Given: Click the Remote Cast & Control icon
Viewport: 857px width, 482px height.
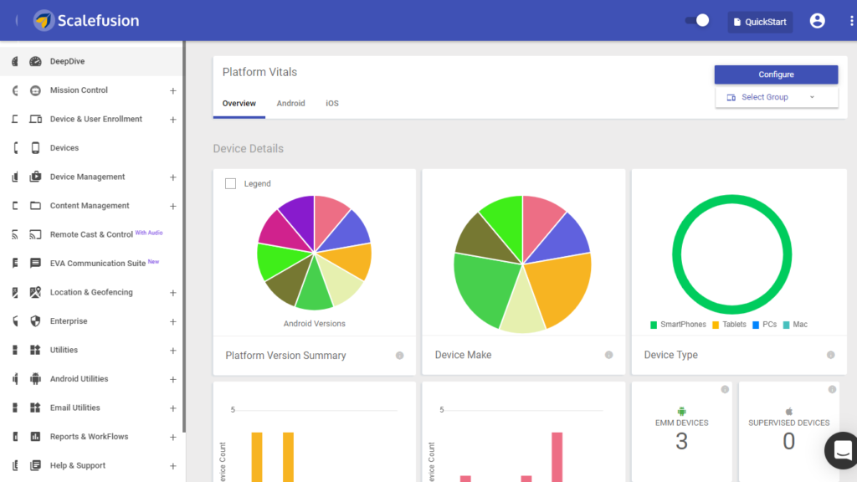Looking at the screenshot, I should click(x=35, y=235).
